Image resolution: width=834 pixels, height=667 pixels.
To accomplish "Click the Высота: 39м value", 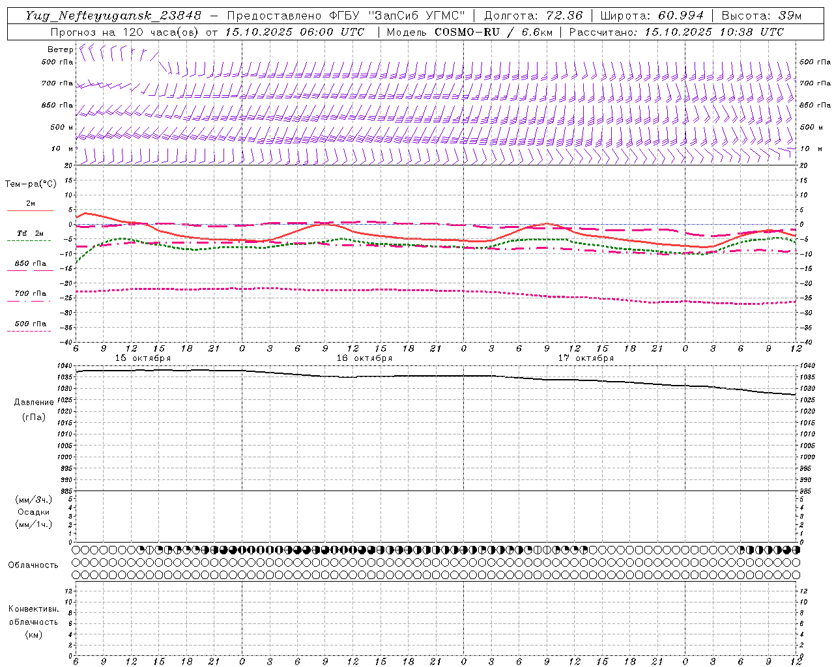I will 762,16.
